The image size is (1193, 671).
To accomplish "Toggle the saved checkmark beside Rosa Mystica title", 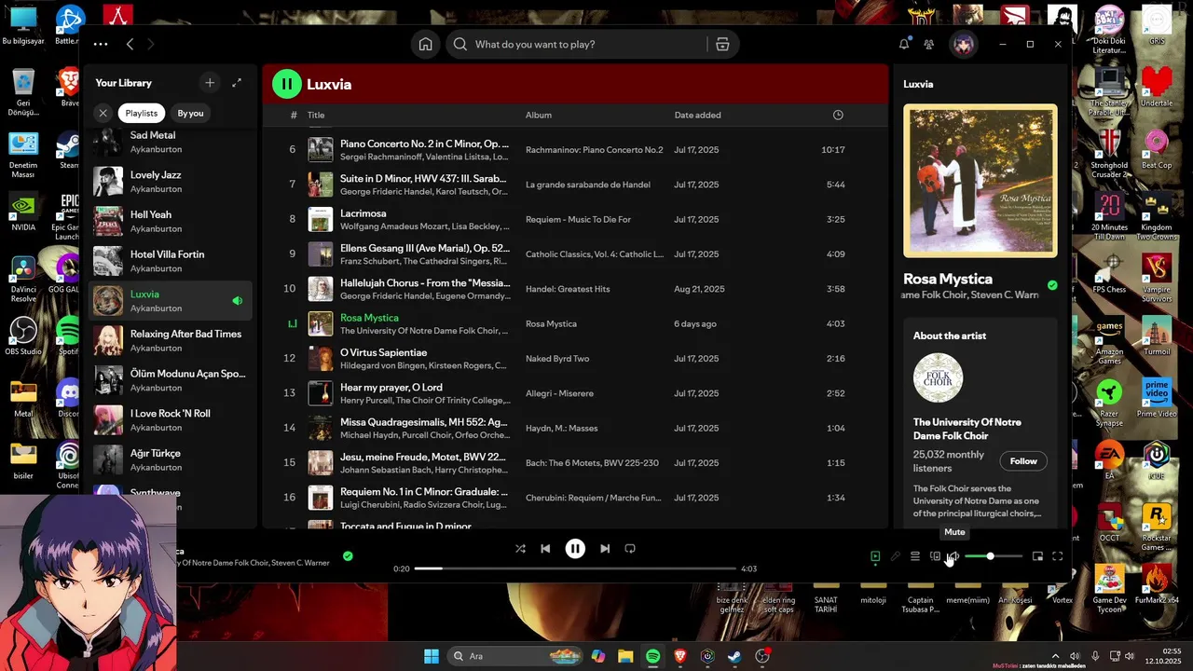I will [1052, 285].
